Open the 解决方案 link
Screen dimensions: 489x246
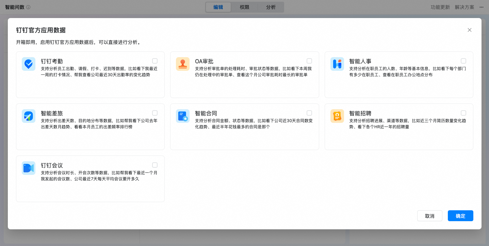464,7
